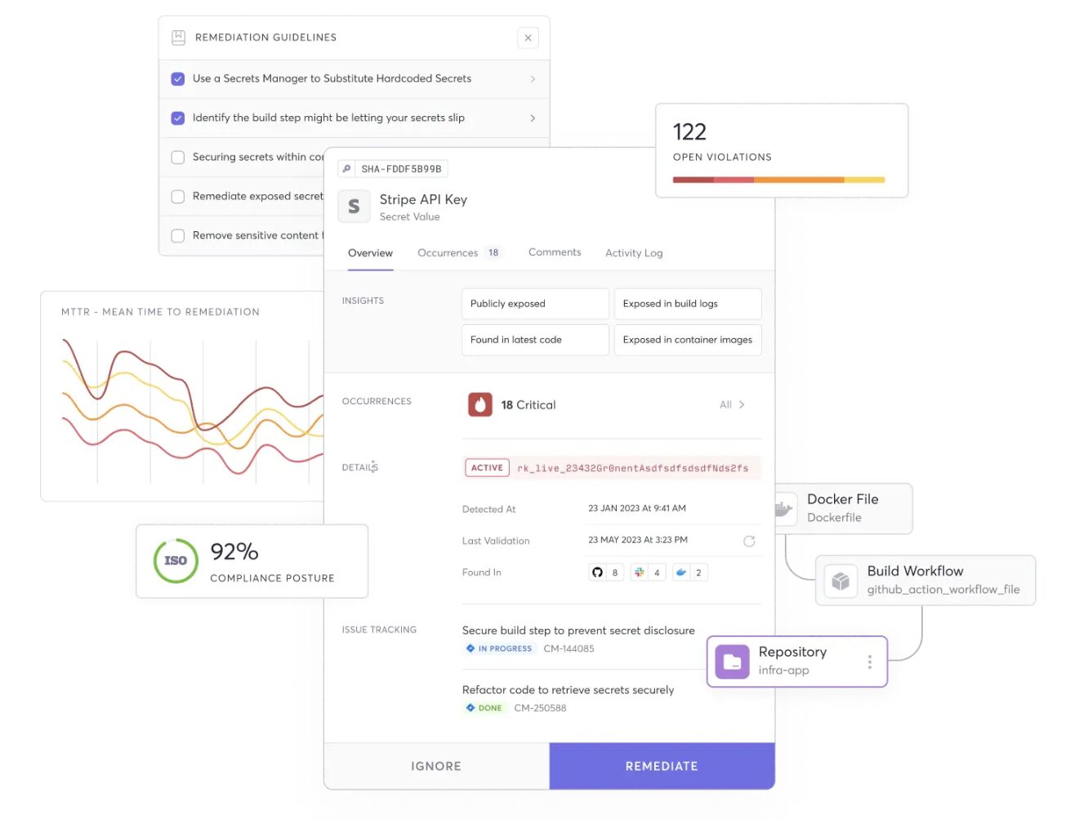Click the SHA-FDDF5B99B hash tag

[x=401, y=169]
